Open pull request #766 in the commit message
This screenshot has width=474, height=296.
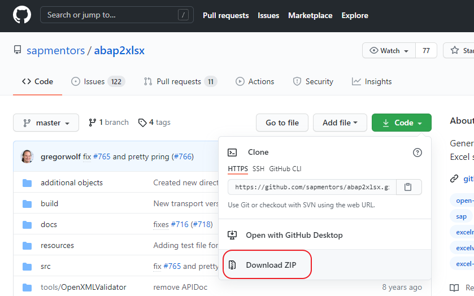[182, 156]
